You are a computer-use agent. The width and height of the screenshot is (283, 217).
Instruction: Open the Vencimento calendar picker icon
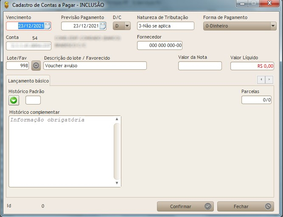point(48,26)
